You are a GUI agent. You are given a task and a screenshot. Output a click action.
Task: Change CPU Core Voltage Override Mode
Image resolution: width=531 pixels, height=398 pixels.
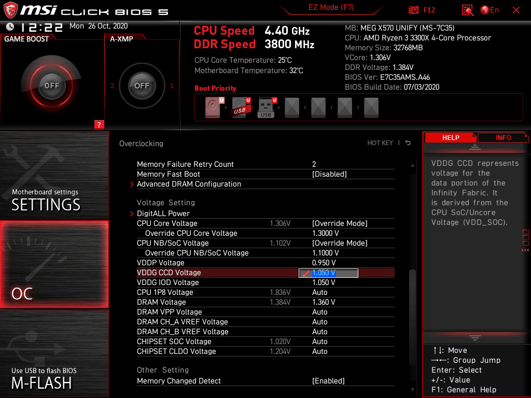[x=340, y=223]
